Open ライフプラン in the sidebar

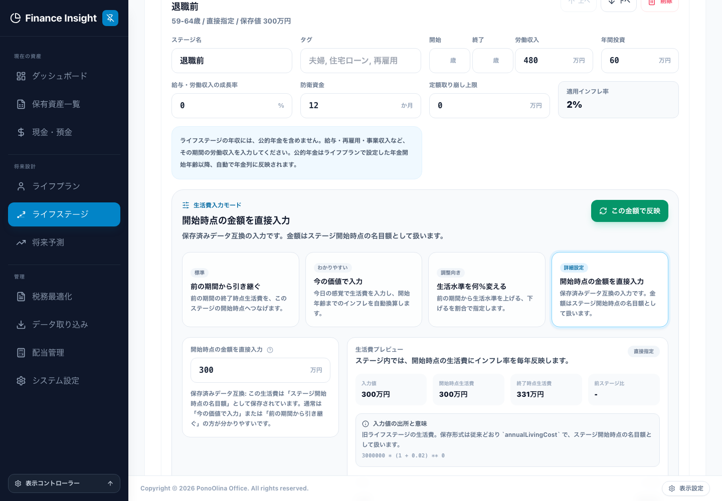point(64,186)
